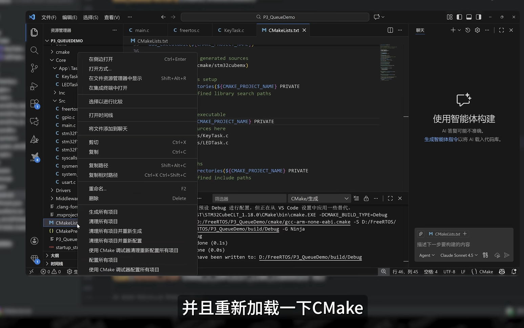This screenshot has width=524, height=328.
Task: Maximize the bottom panel size
Action: click(390, 198)
